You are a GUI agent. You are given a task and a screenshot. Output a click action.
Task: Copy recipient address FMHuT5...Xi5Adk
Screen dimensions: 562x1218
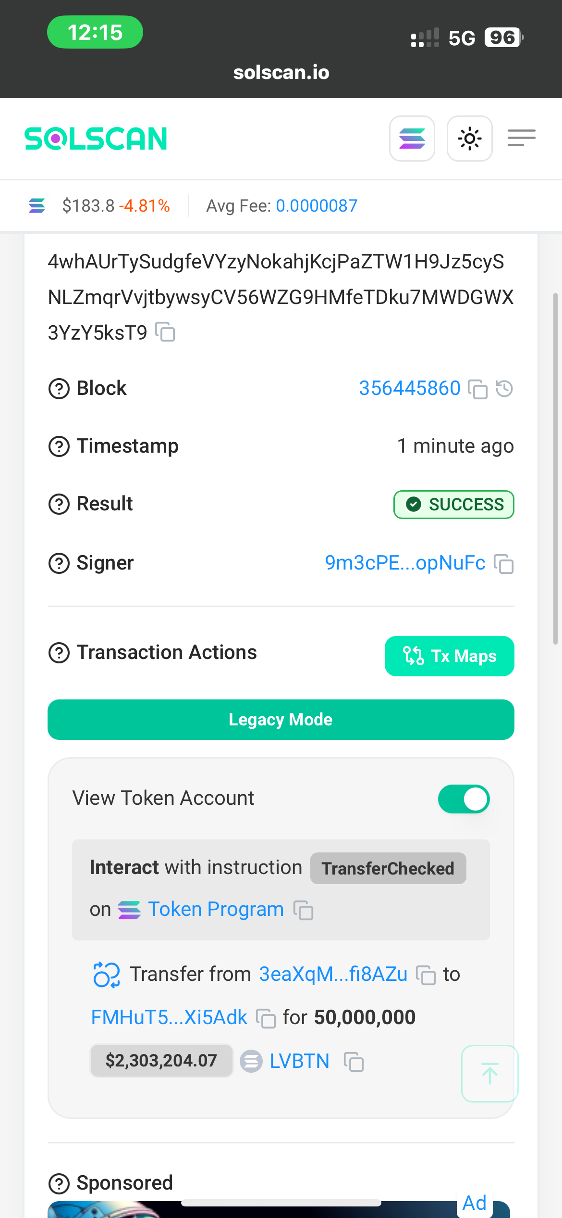coord(266,1018)
